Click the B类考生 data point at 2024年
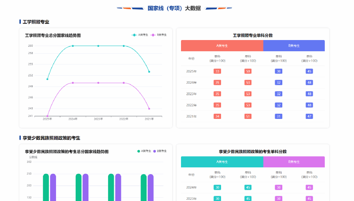354x201 pixels. (73, 83)
